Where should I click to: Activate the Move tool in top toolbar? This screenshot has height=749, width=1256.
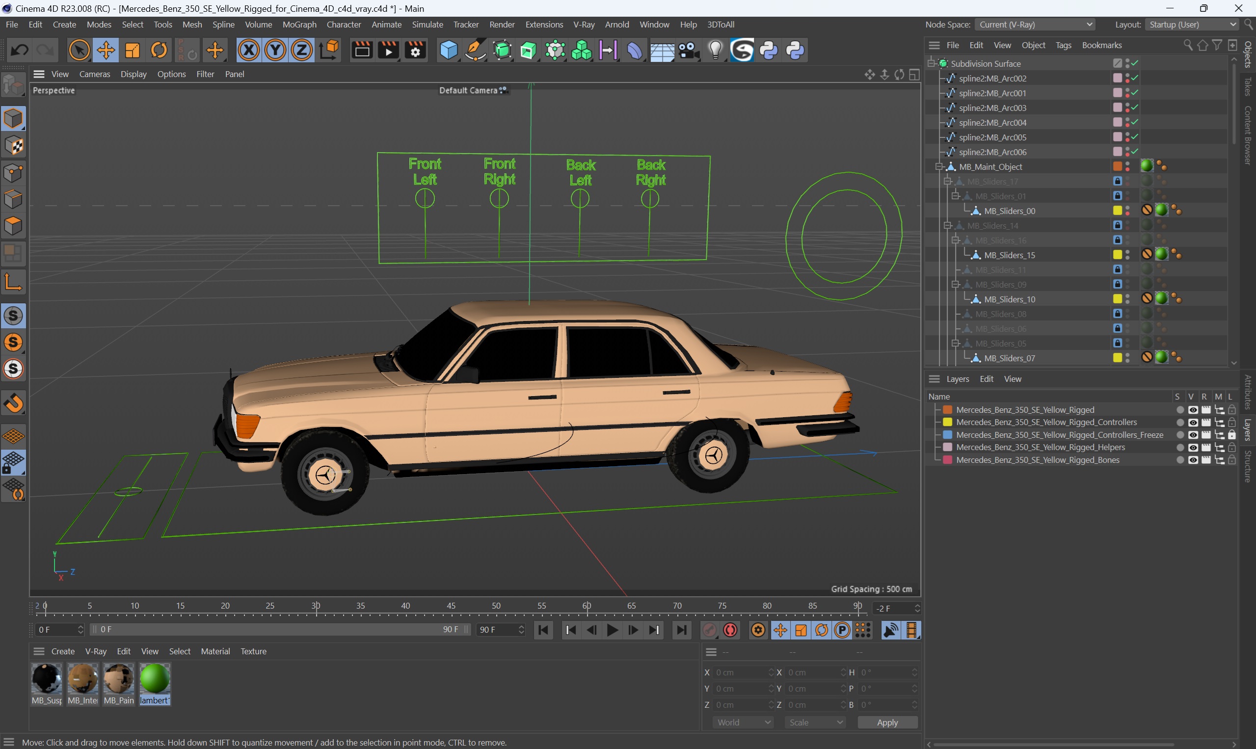pyautogui.click(x=106, y=50)
